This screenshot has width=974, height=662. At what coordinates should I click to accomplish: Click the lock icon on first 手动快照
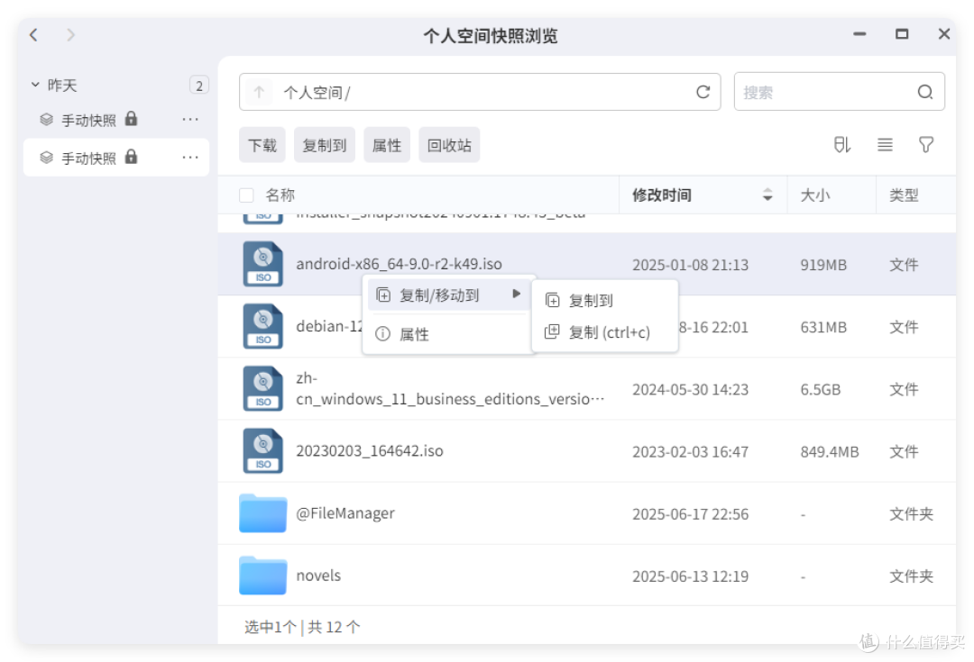131,119
